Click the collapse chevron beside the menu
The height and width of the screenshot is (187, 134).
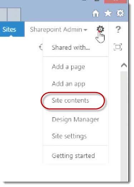tap(41, 47)
